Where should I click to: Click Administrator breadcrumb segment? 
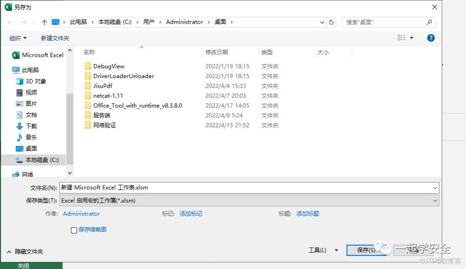[184, 22]
